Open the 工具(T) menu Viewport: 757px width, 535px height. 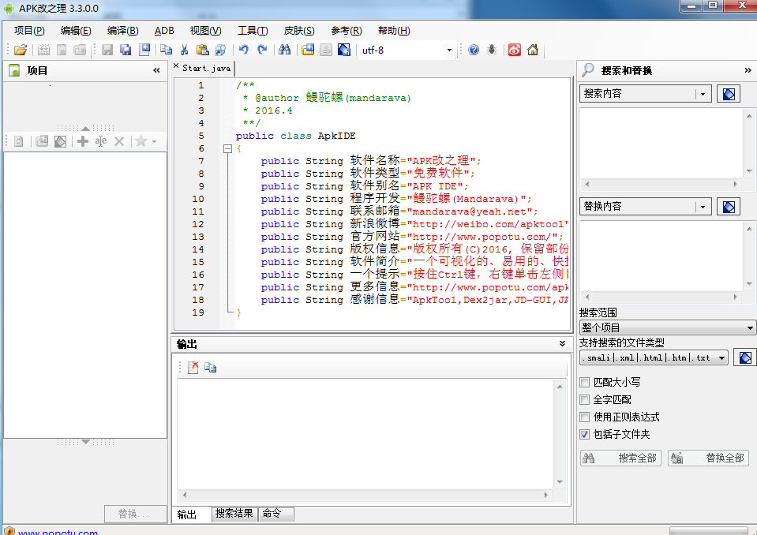[253, 31]
